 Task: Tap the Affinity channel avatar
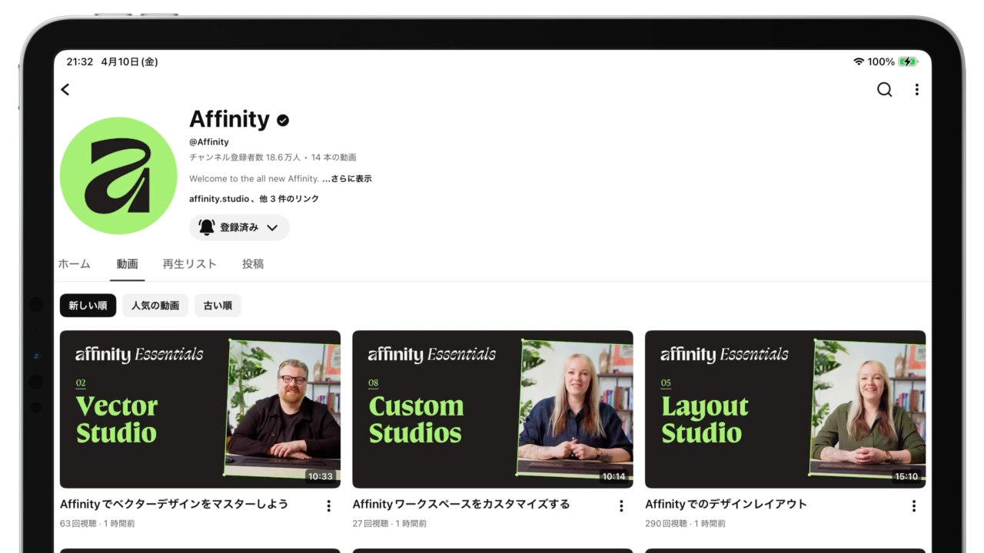tap(118, 175)
